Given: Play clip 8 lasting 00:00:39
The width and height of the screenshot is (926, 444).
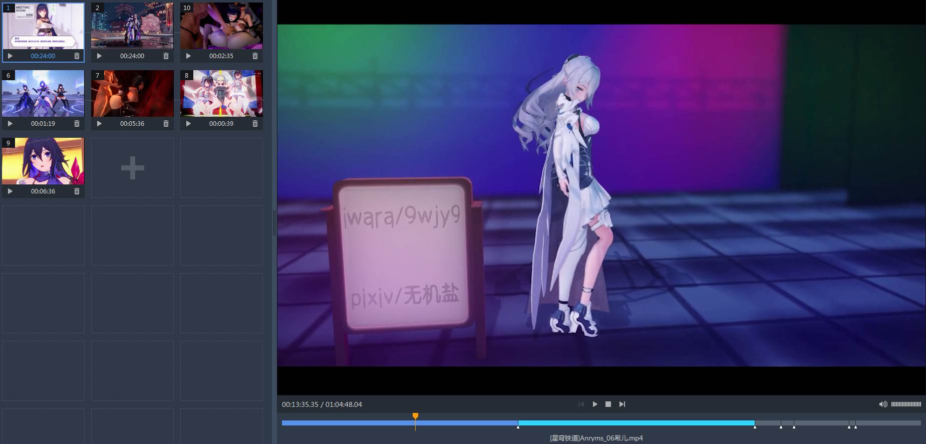Looking at the screenshot, I should pos(188,124).
